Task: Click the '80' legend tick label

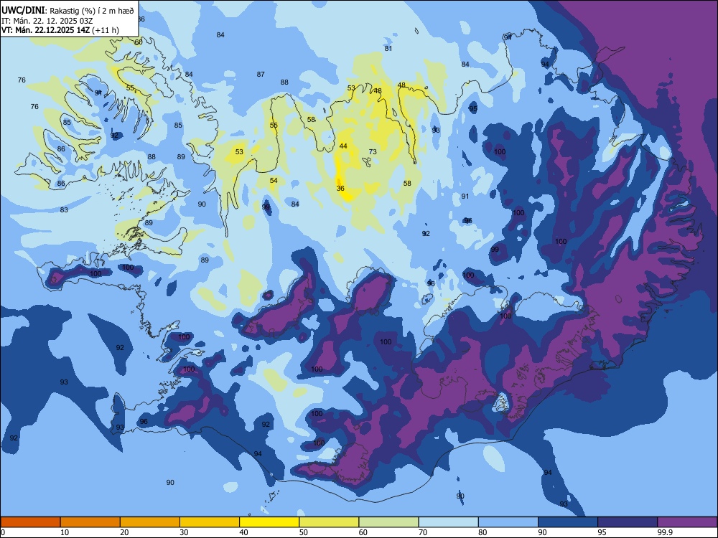Action: point(482,532)
